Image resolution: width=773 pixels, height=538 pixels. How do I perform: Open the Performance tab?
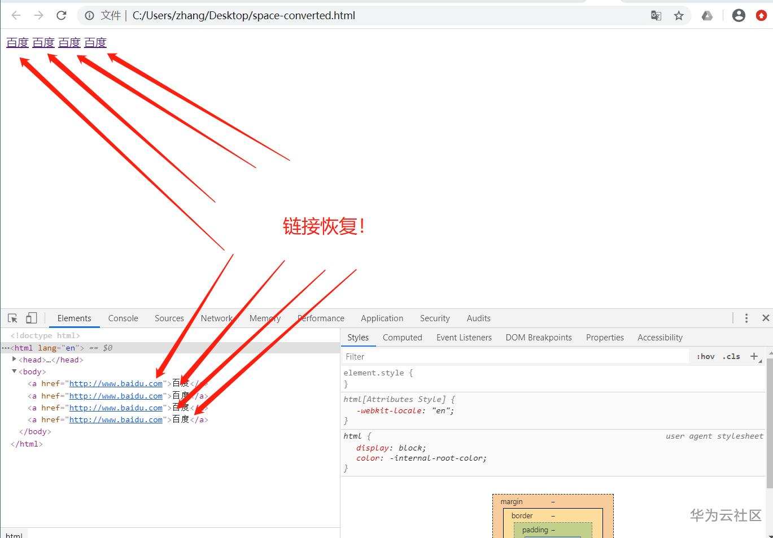coord(321,318)
